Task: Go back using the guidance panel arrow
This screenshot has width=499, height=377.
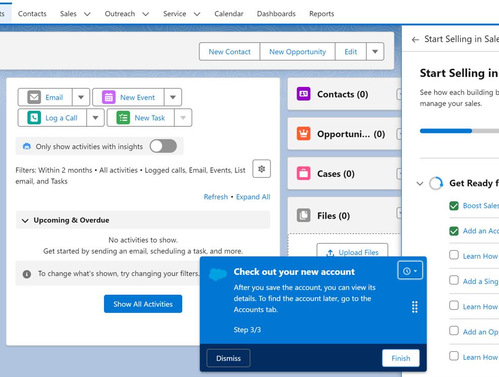Action: click(415, 39)
